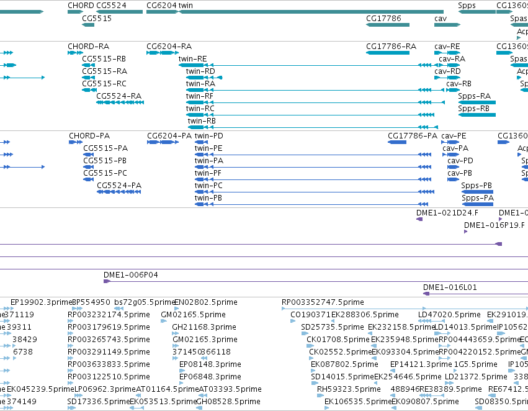Open the cav-RB transcript
The width and height of the screenshot is (528, 411).
[x=459, y=84]
